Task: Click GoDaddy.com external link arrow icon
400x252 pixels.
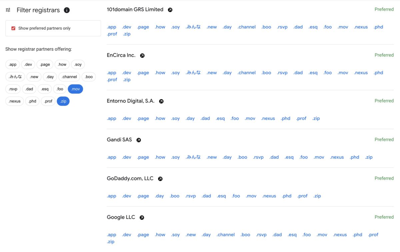Action: (160, 179)
